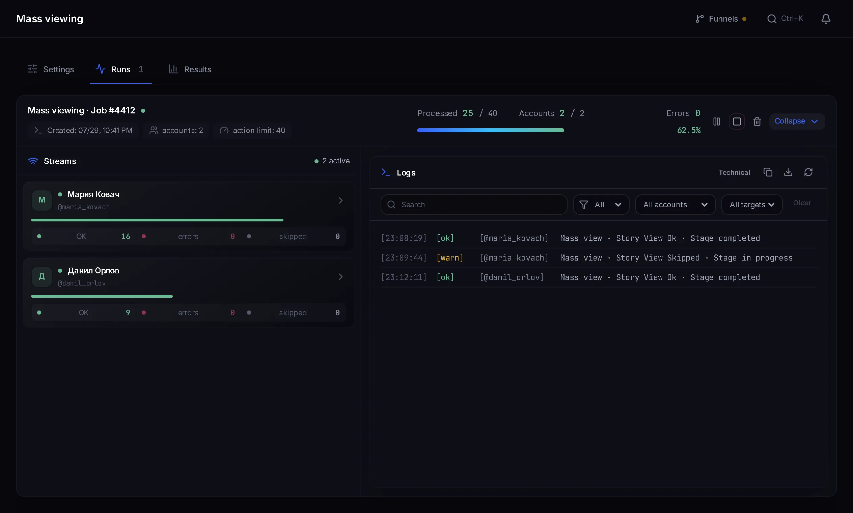
Task: Expand Мария Ковач stream details
Action: click(x=340, y=200)
